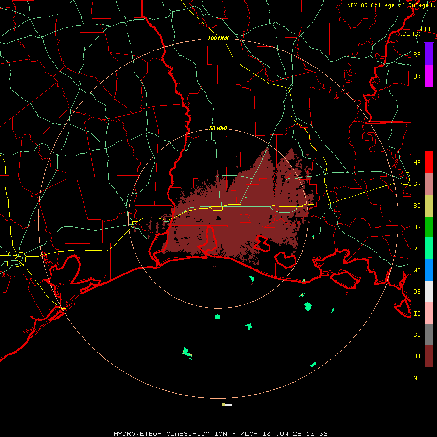Screen dimensions: 437x437
Task: Click the WS blue legend swatch
Action: (429, 270)
